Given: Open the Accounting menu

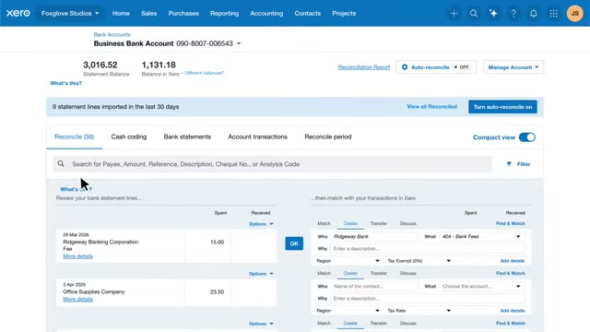Looking at the screenshot, I should (x=266, y=13).
